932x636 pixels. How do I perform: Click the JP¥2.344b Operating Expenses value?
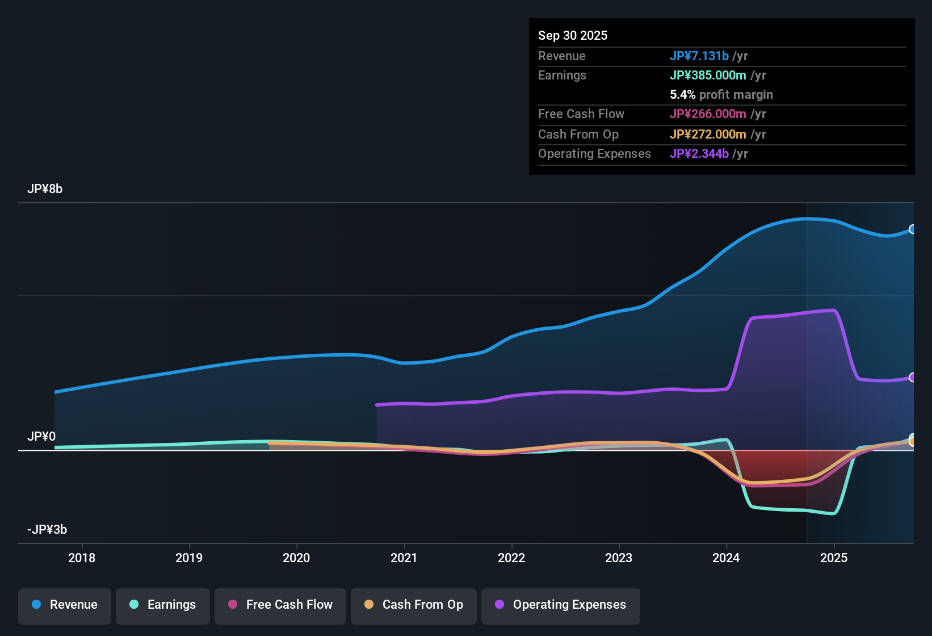click(x=699, y=153)
